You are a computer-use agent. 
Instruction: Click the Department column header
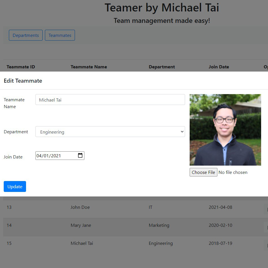(x=162, y=67)
